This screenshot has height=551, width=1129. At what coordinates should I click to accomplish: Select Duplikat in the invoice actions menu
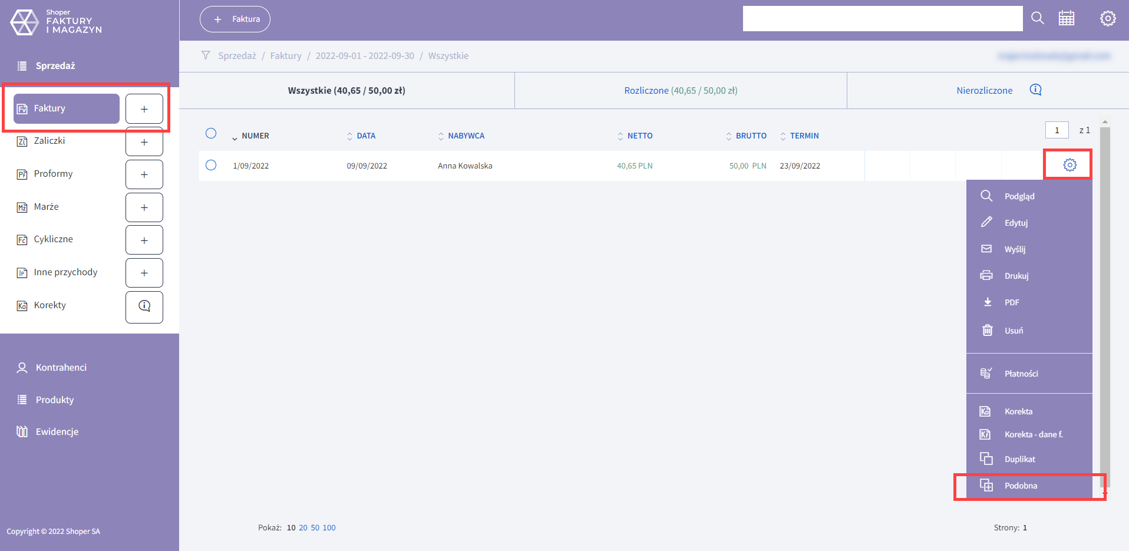pyautogui.click(x=1019, y=459)
